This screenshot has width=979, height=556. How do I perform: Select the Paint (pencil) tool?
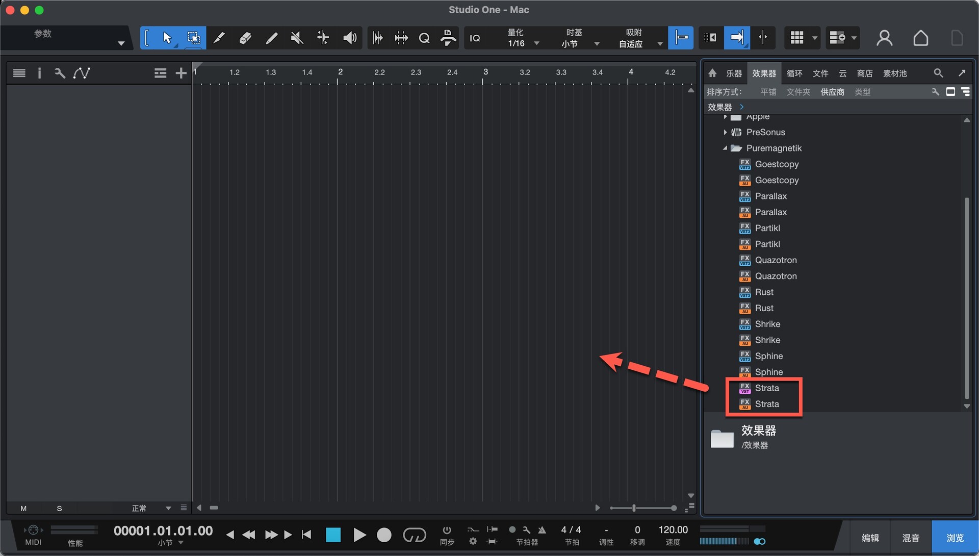271,38
